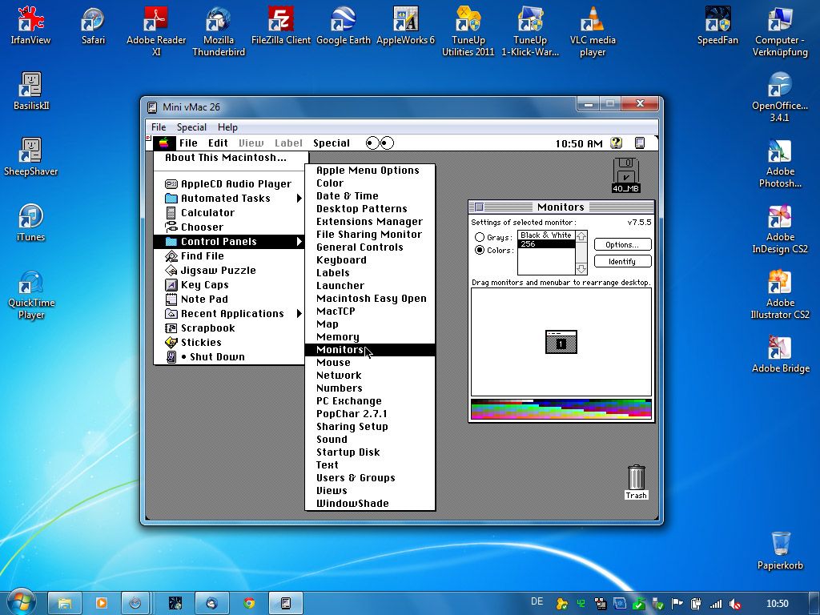This screenshot has width=820, height=615.
Task: Click the Identify button in Monitors
Action: 622,261
